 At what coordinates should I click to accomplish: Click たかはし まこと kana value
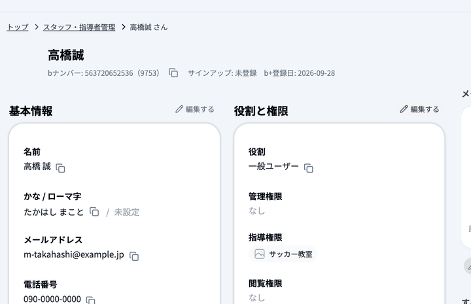54,212
